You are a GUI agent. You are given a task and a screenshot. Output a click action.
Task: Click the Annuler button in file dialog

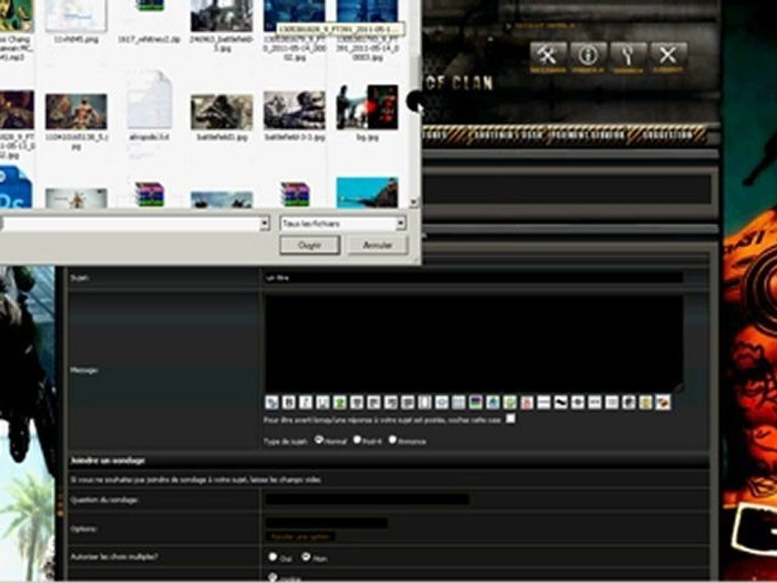378,245
